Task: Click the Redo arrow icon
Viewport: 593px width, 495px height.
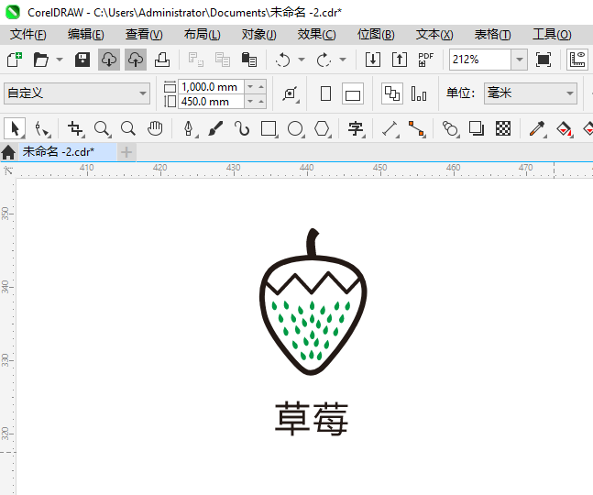Action: point(324,60)
